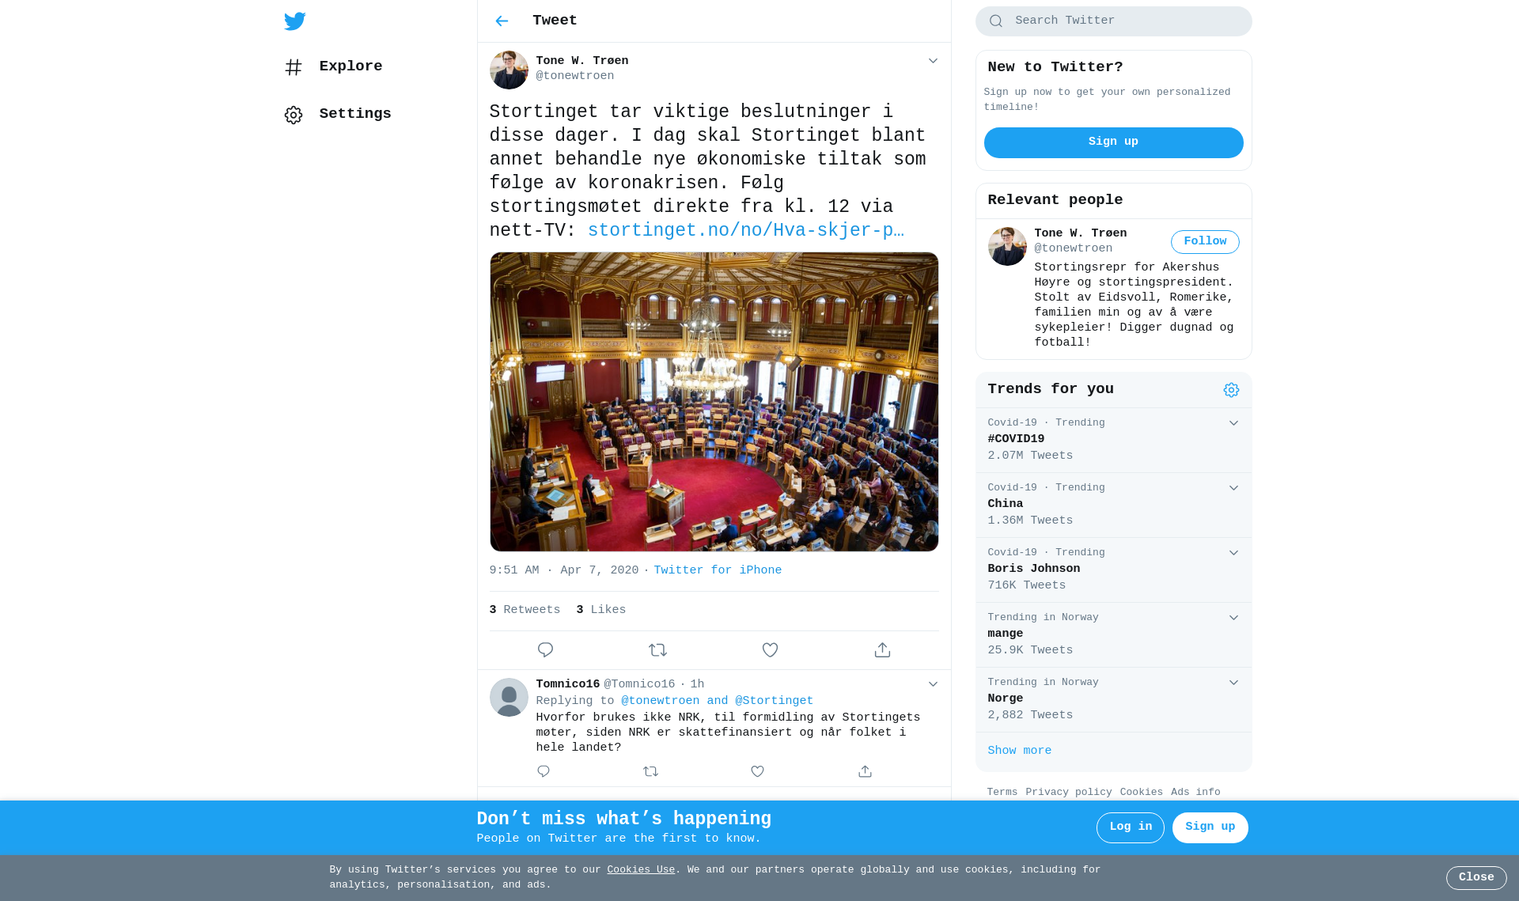The width and height of the screenshot is (1519, 901).
Task: Open the stortinget.no link in tweet
Action: (745, 230)
